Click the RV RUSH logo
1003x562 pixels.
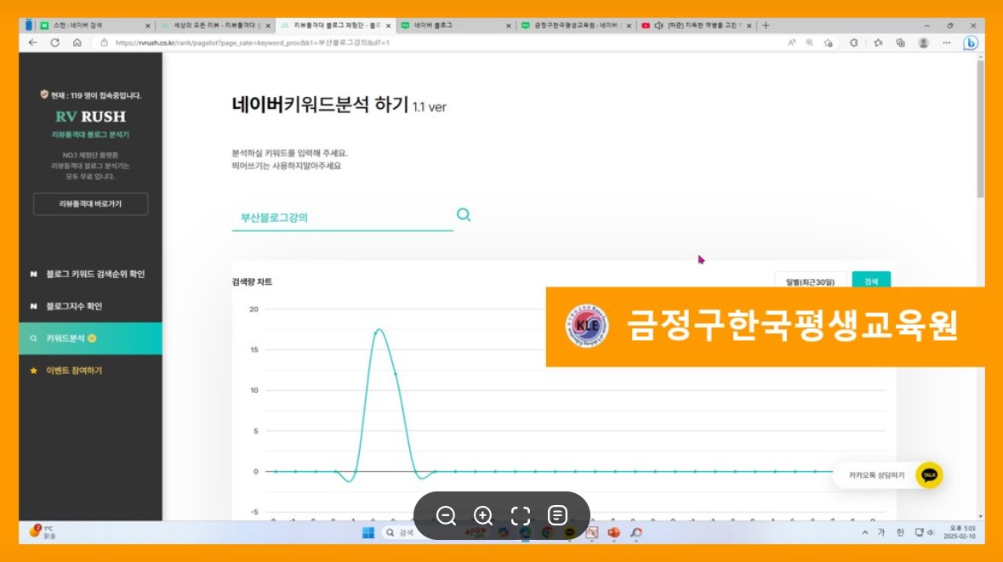pyautogui.click(x=90, y=116)
